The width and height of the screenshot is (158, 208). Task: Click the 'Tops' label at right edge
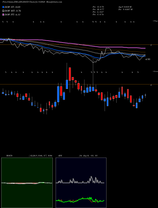point(155,21)
